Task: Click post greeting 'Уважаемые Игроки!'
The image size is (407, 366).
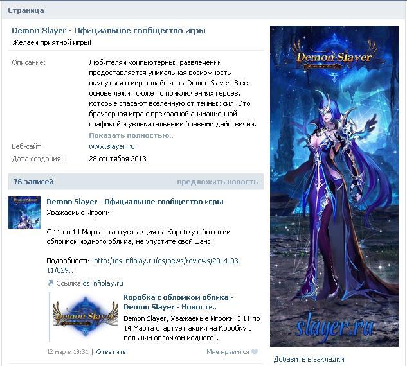Action: click(x=79, y=213)
